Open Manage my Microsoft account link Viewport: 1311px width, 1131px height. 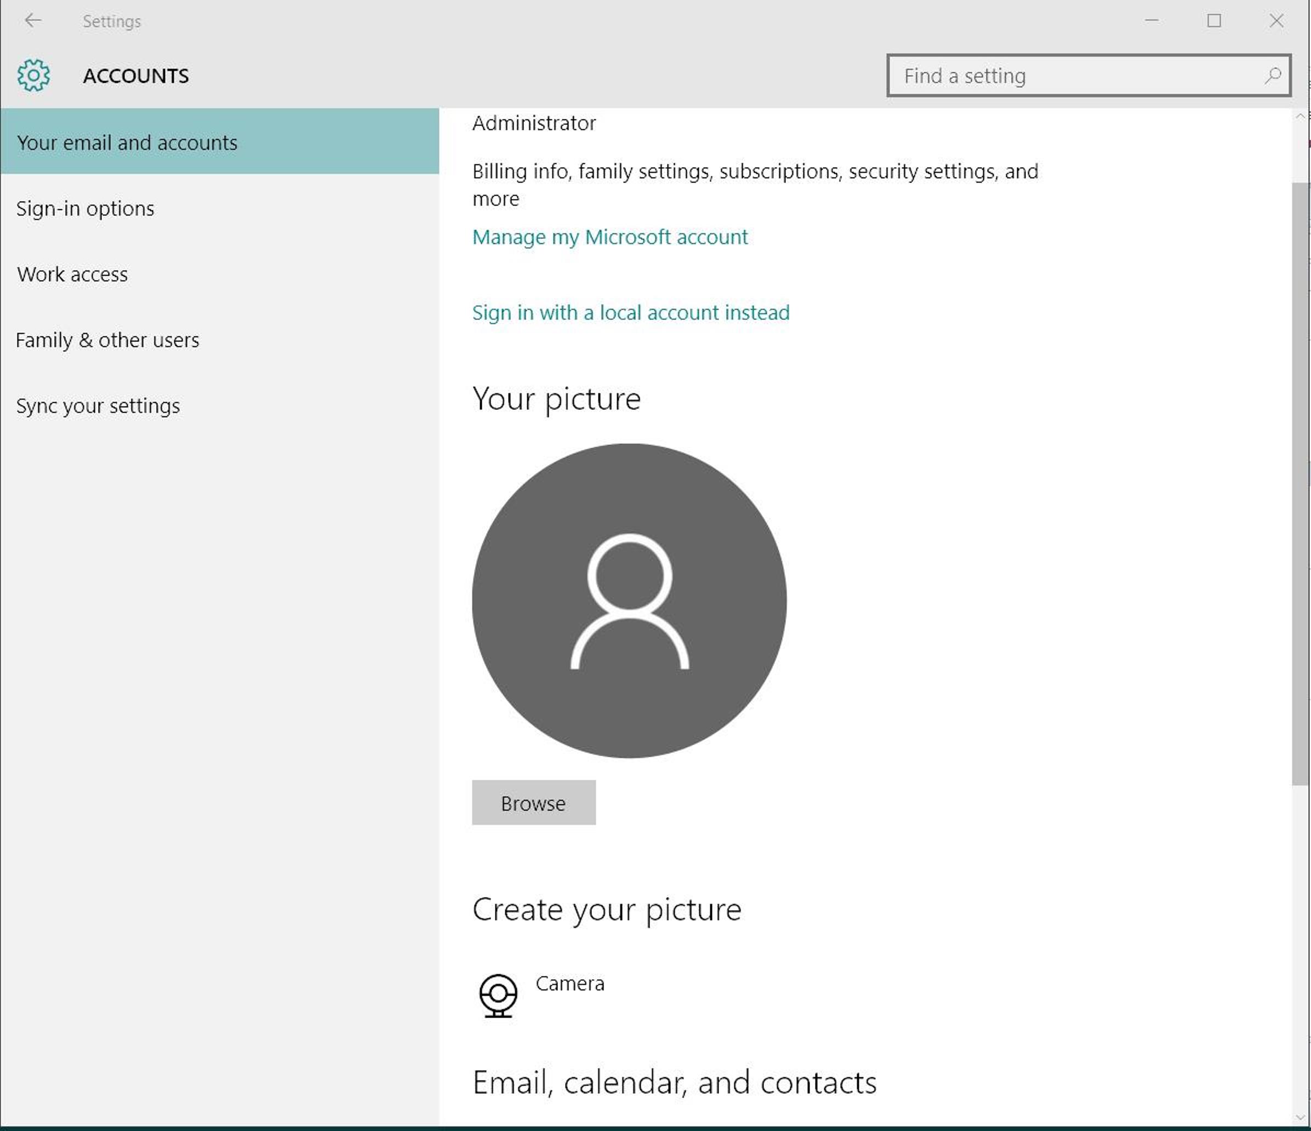(610, 237)
